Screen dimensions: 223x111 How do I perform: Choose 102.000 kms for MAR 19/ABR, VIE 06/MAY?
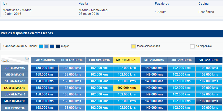tap(127, 75)
